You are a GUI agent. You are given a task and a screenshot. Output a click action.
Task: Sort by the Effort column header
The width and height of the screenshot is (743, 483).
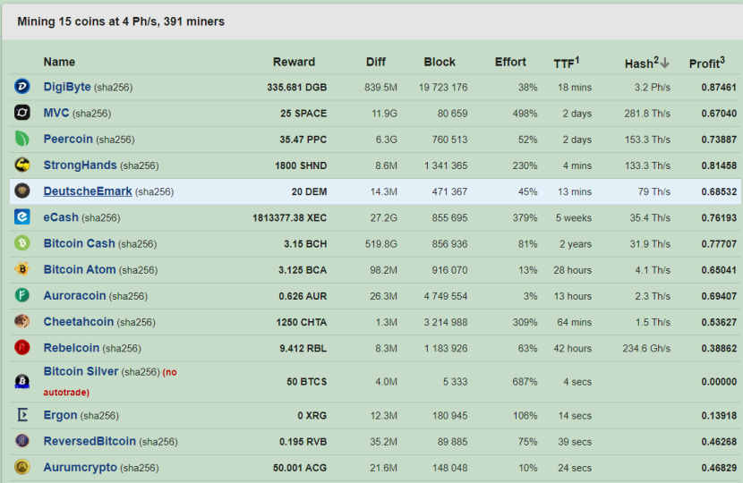click(x=510, y=62)
